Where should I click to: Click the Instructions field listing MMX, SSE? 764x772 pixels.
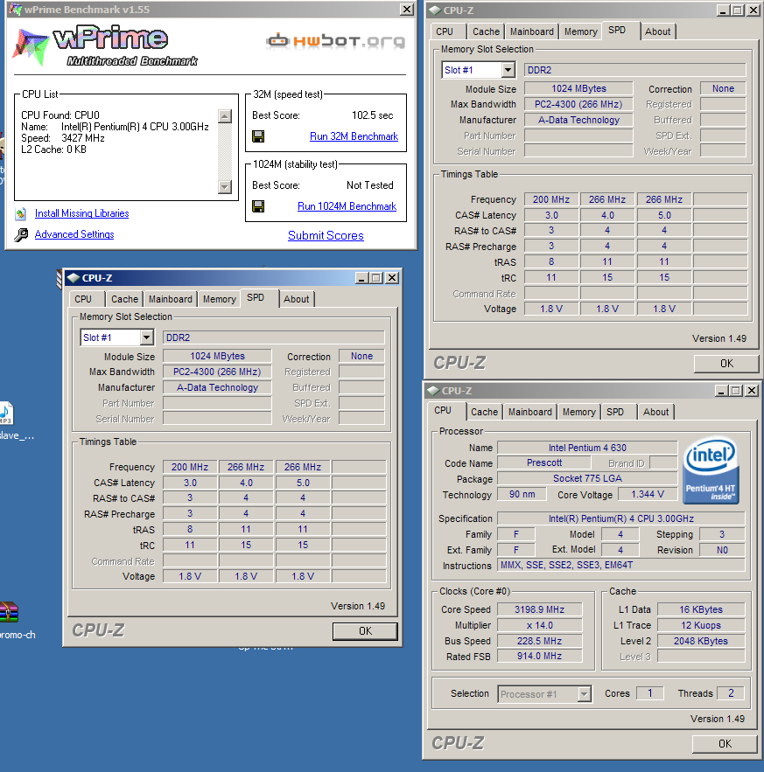click(621, 565)
